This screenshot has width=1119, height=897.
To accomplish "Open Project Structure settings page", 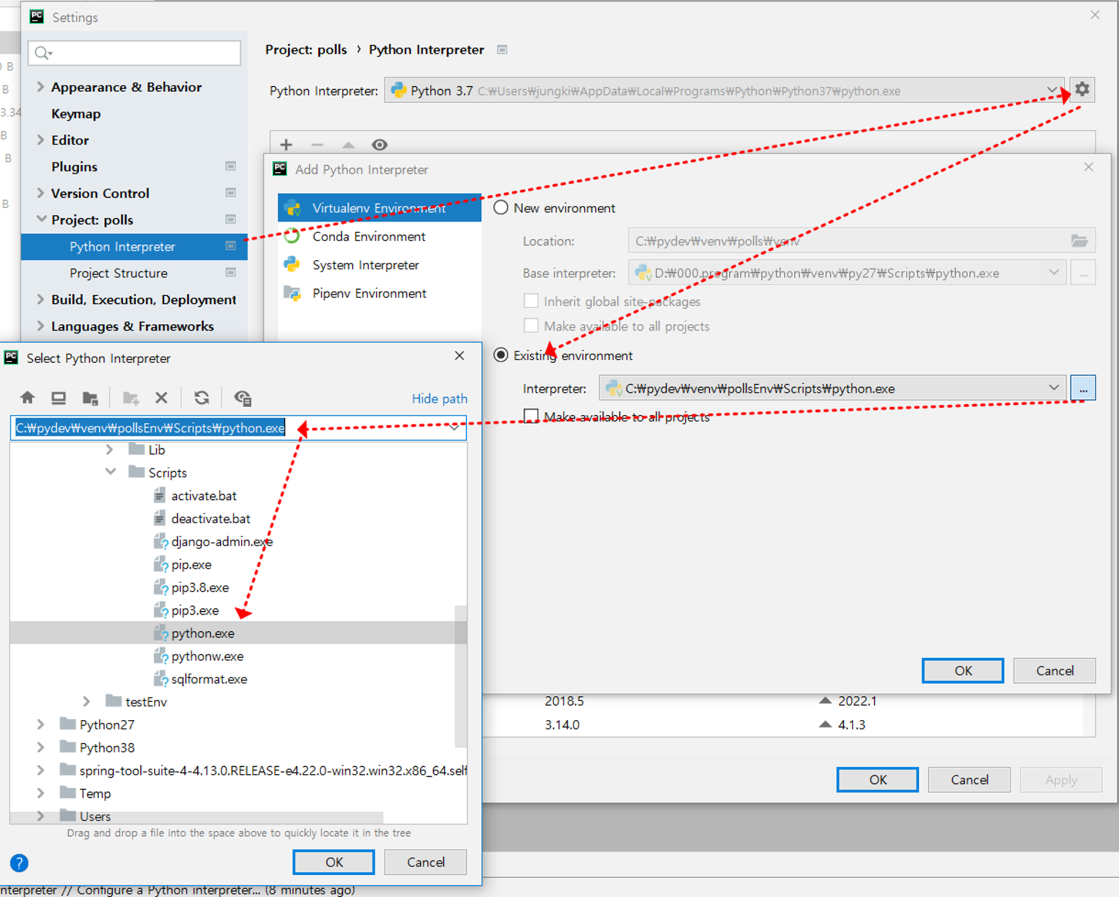I will coord(119,273).
